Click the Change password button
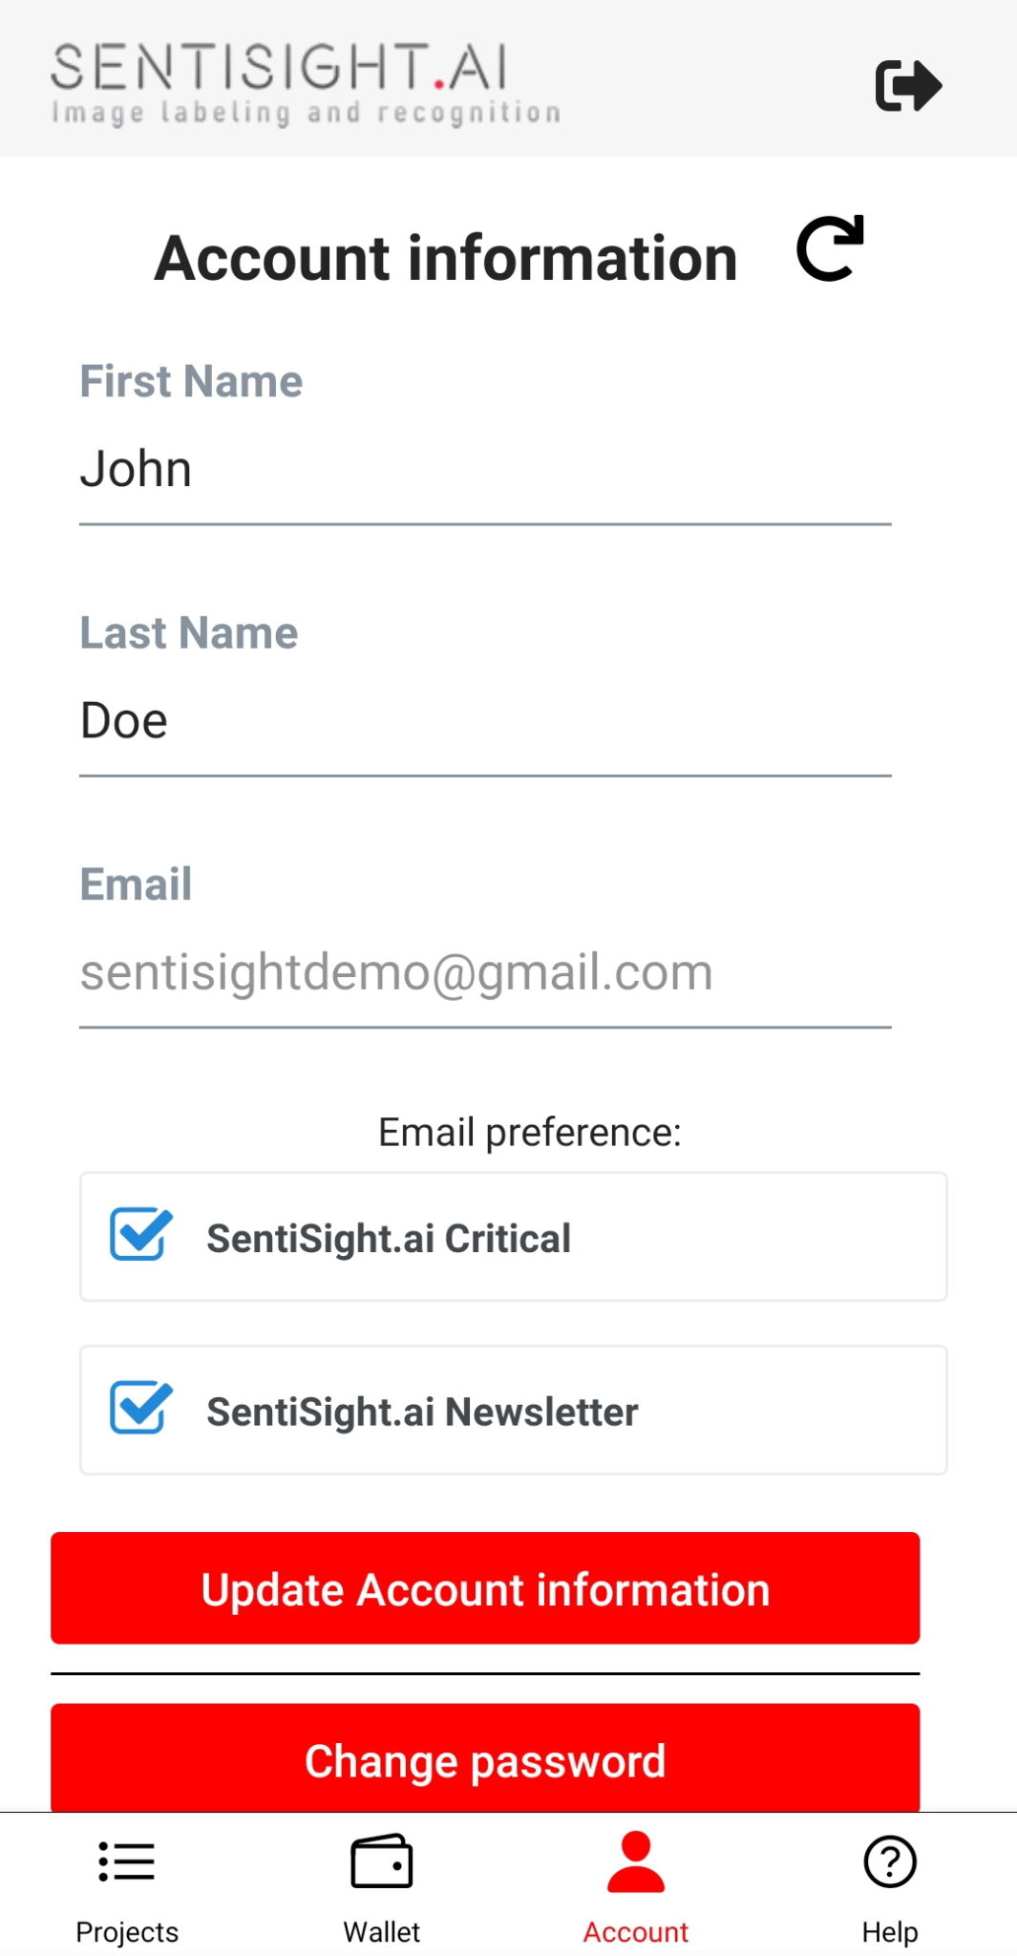The image size is (1017, 1956). [485, 1758]
